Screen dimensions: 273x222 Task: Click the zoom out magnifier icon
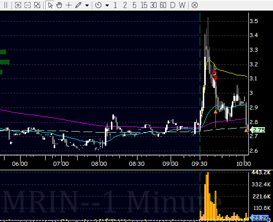[28, 5]
